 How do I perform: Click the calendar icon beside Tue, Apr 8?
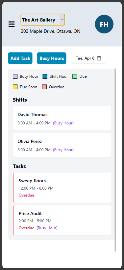(99, 58)
